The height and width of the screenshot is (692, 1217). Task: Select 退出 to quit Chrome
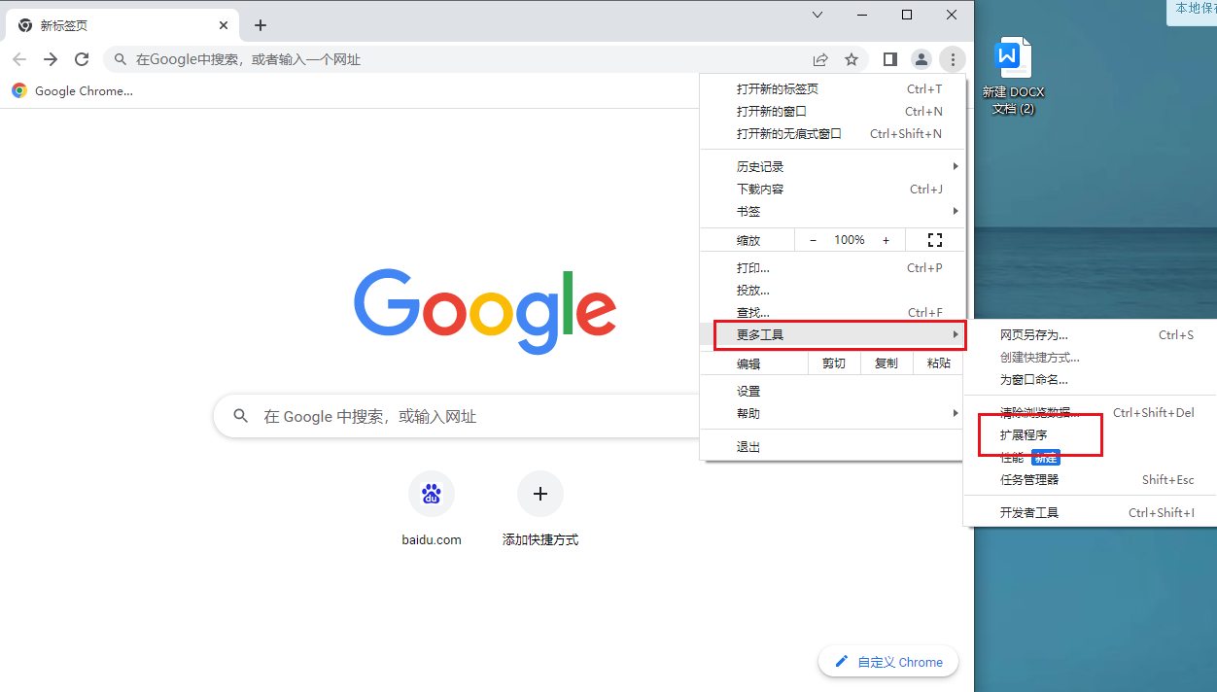pos(832,446)
